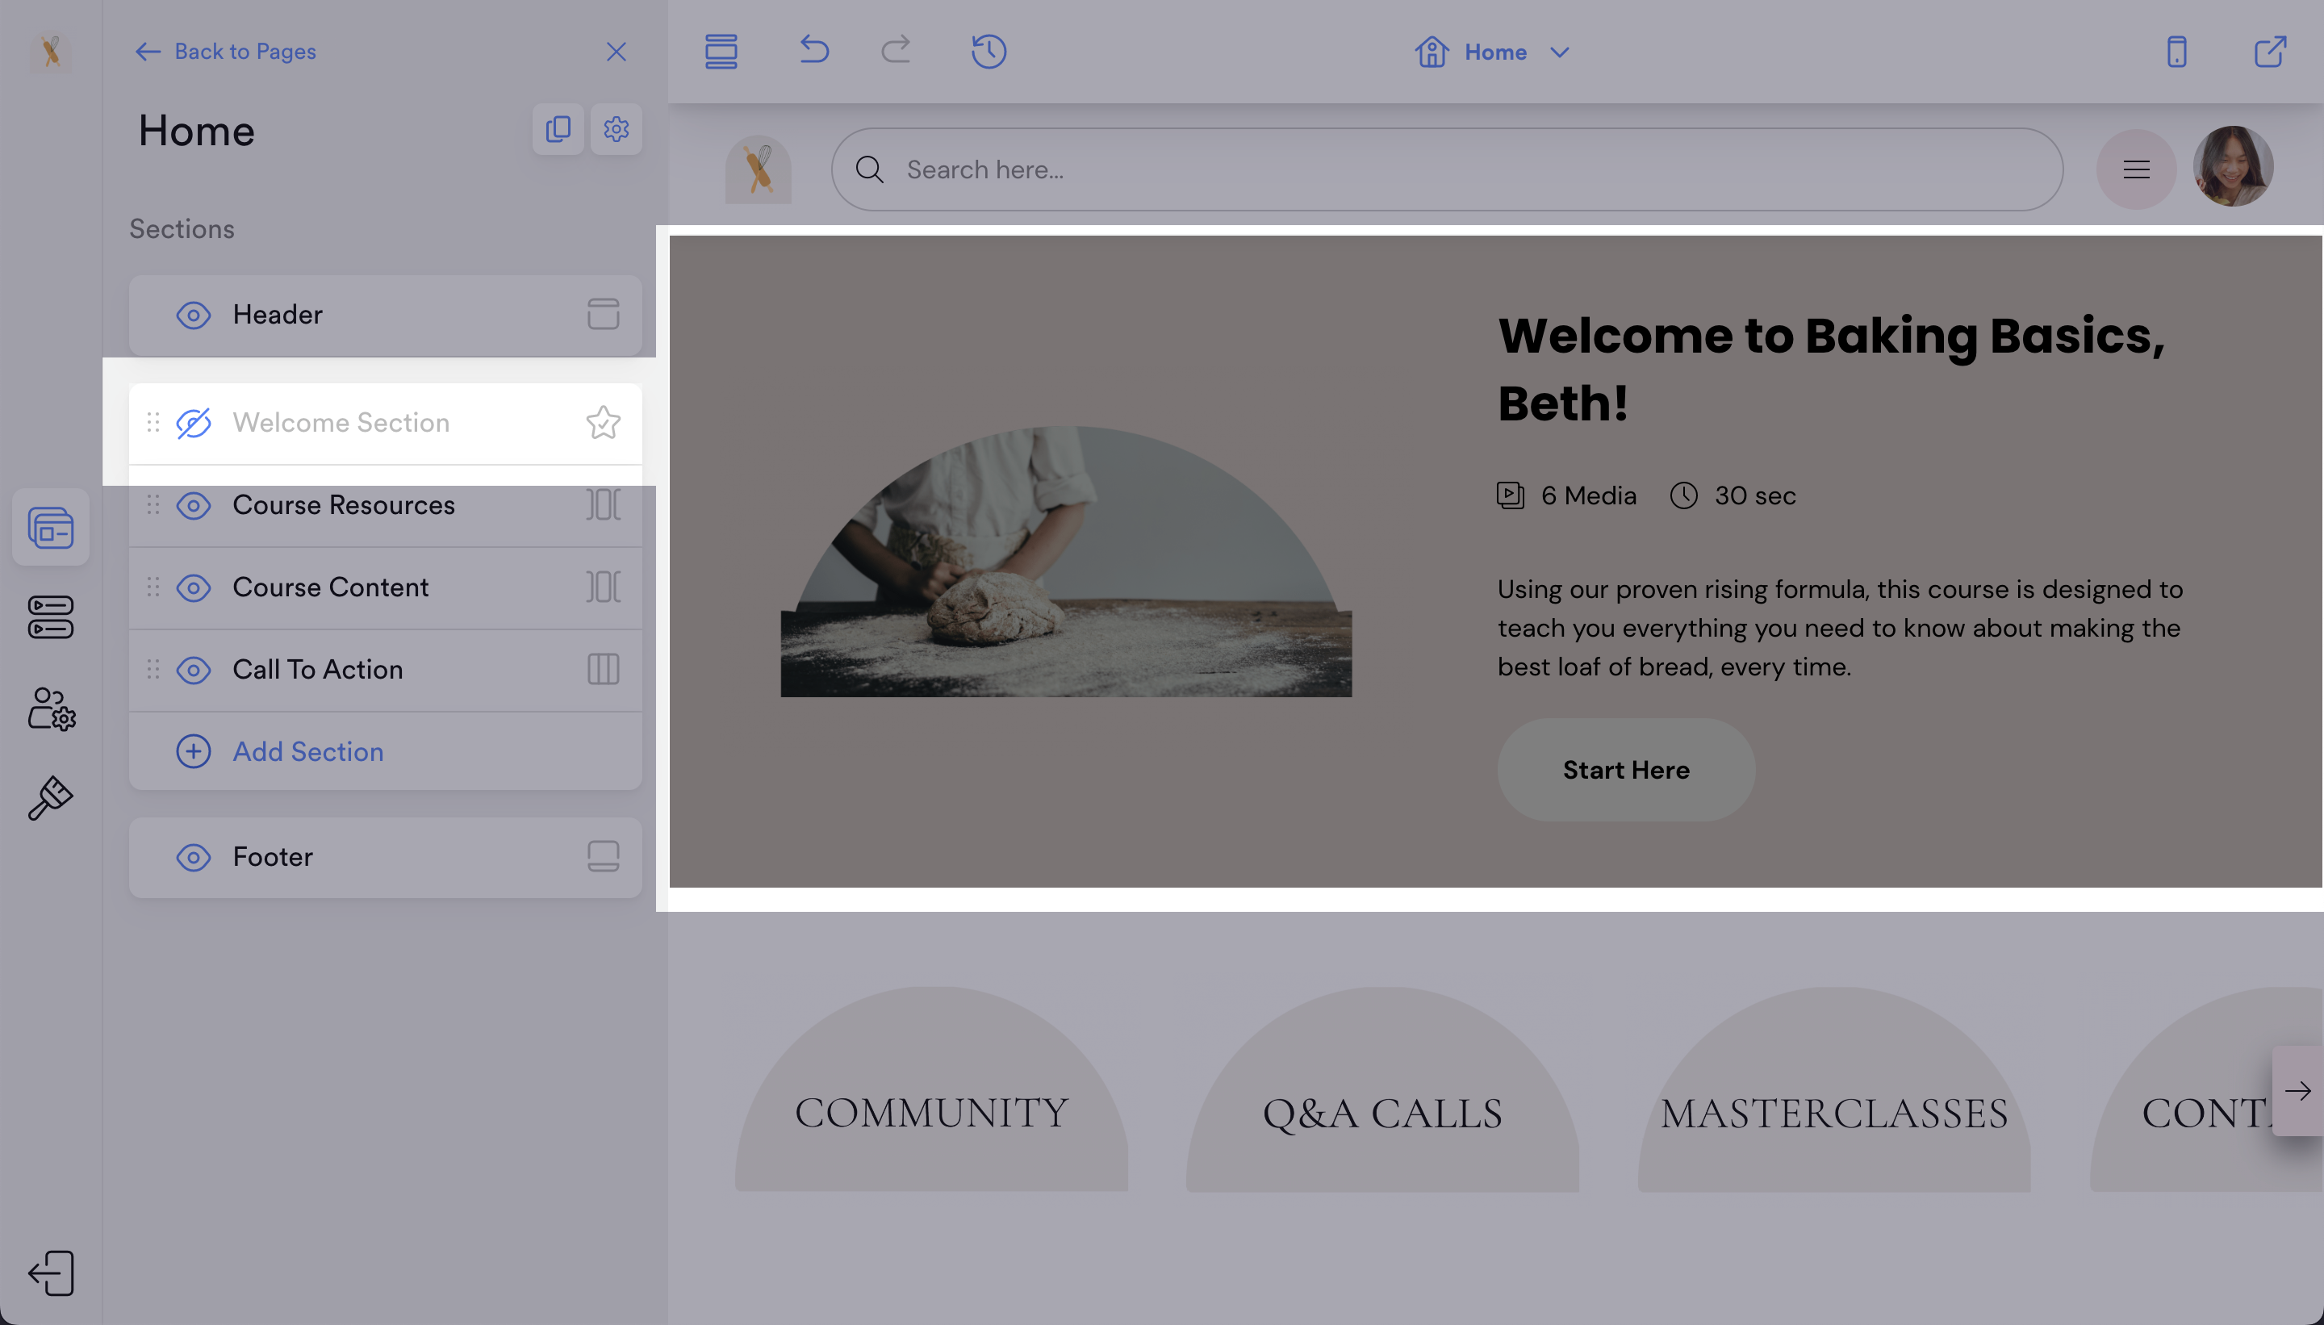Show the hidden Welcome Section

click(x=193, y=423)
